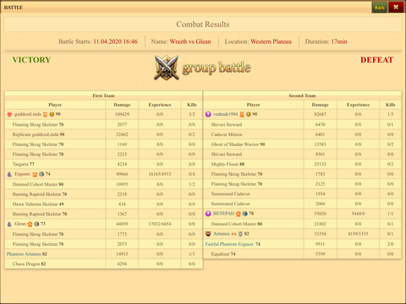Close the Battle window with red X
The width and height of the screenshot is (406, 304).
[396, 8]
